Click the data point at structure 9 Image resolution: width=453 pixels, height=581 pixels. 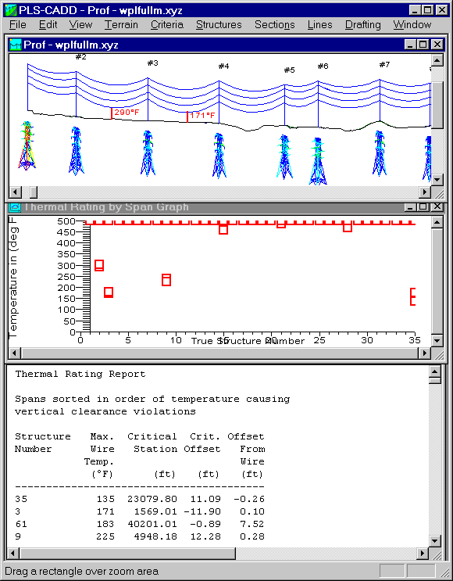coord(166,280)
